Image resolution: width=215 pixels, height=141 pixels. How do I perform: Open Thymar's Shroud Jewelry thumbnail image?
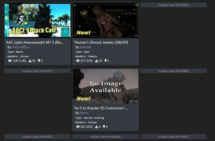105,20
